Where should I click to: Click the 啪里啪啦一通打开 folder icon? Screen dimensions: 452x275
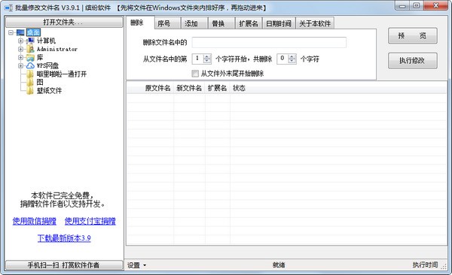click(31, 74)
